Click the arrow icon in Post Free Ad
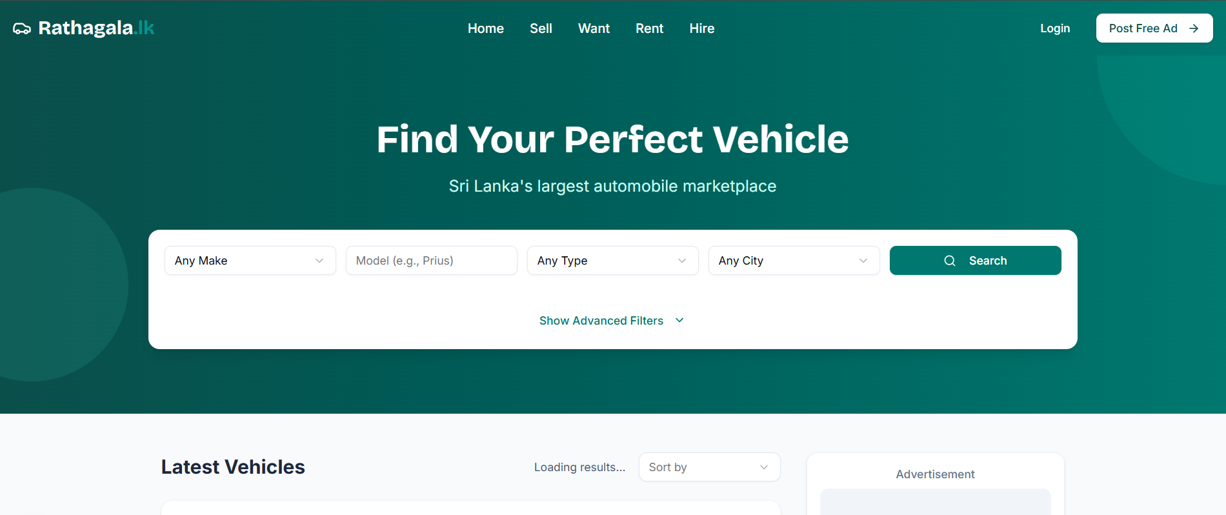 coord(1194,28)
